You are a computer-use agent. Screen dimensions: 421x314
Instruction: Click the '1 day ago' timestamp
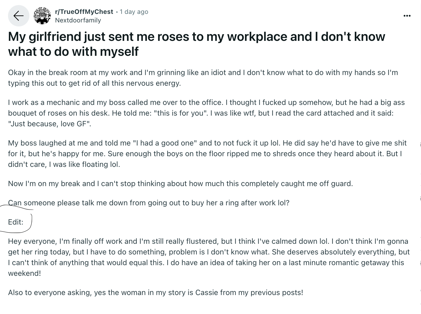tap(134, 12)
